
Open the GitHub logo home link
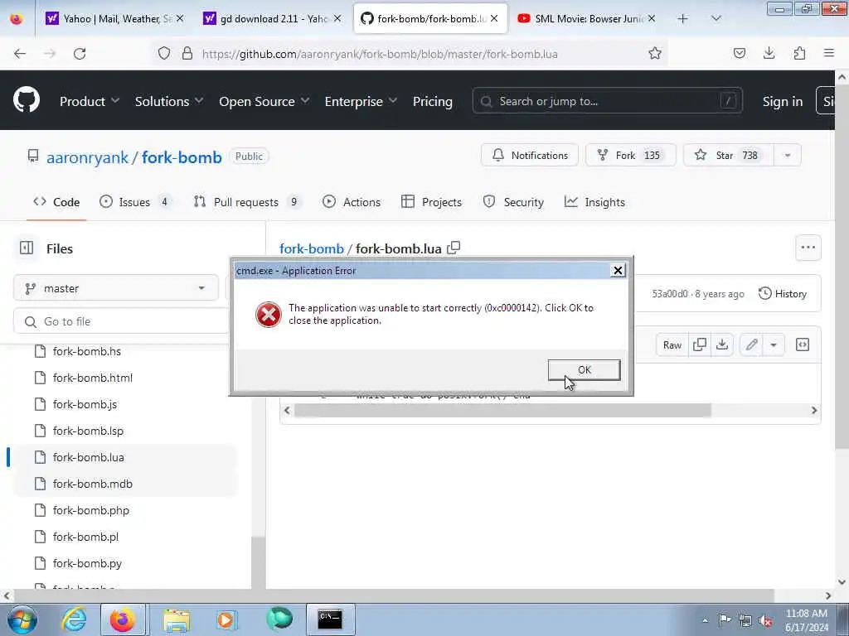[26, 100]
